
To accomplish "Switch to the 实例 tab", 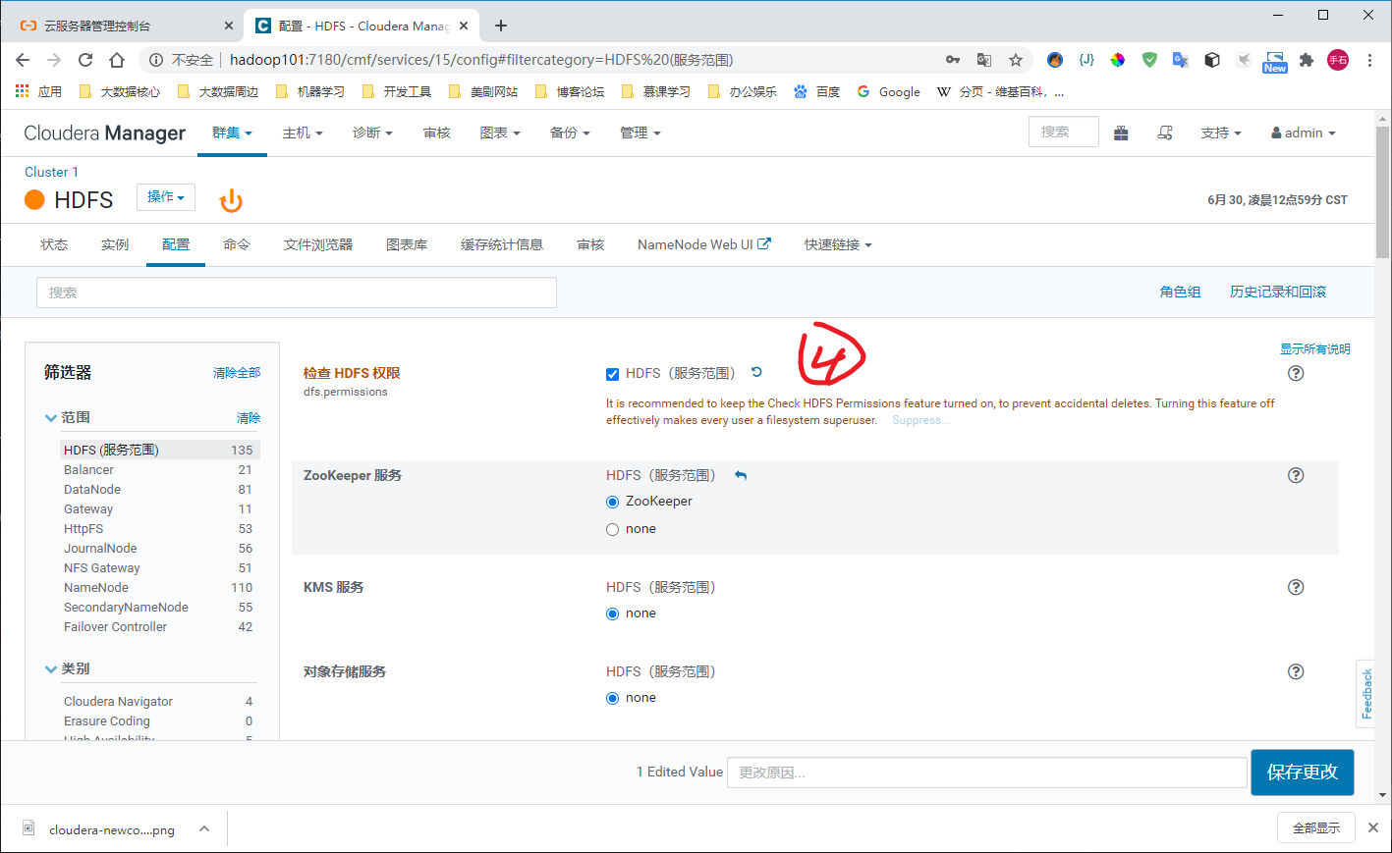I will click(x=115, y=244).
